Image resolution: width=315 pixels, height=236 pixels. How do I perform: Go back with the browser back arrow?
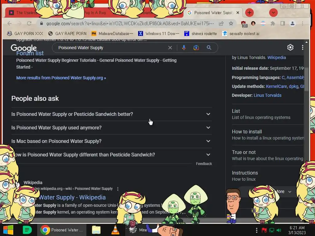10,23
